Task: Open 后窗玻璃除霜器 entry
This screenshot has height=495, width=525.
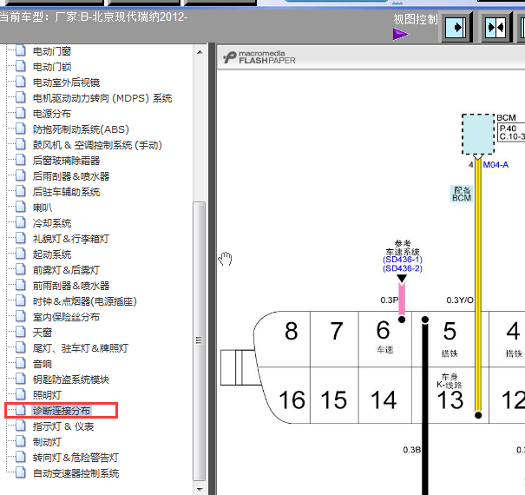Action: point(66,161)
